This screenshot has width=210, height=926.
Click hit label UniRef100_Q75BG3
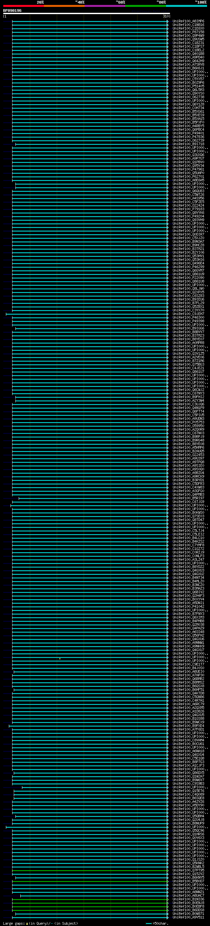(188, 364)
